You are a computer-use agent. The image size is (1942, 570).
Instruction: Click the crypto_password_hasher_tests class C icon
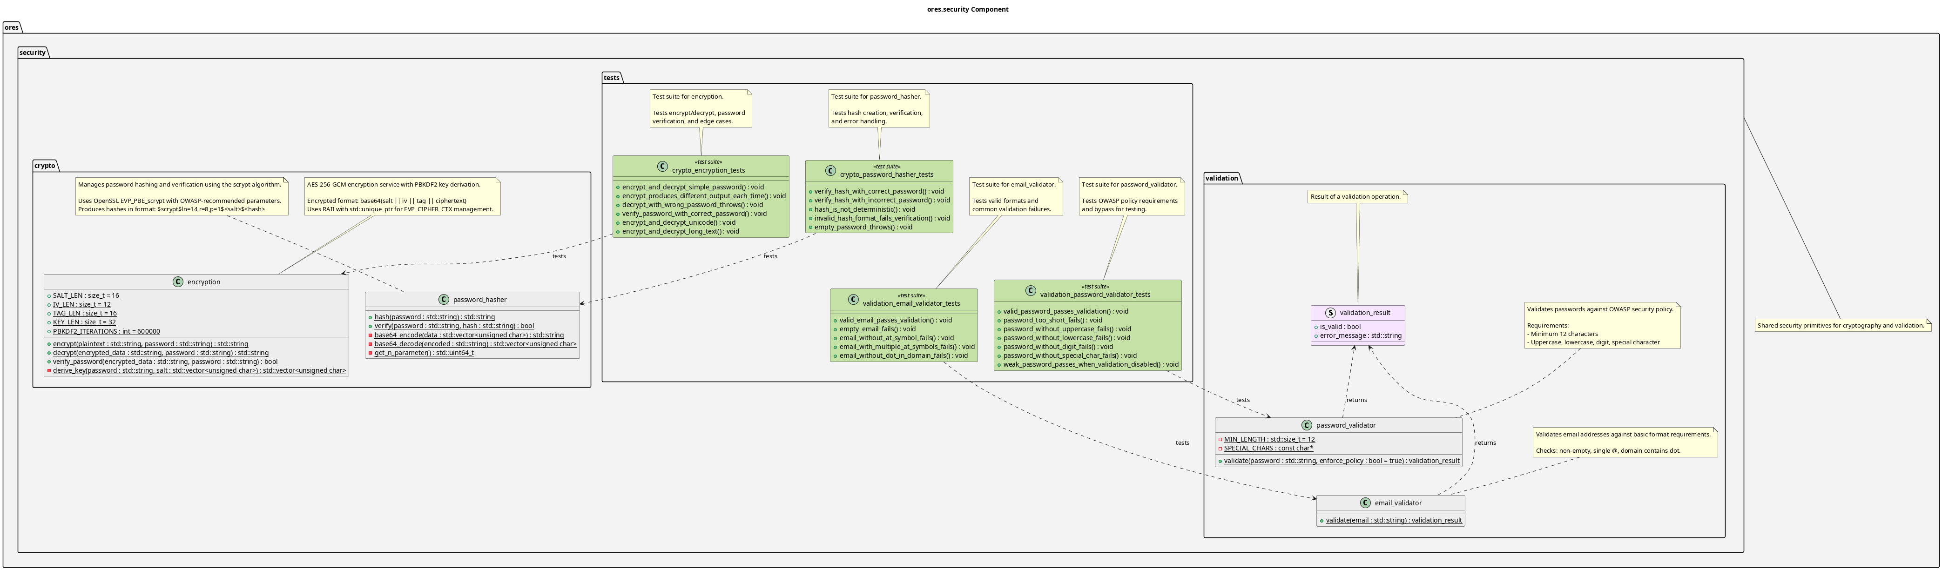(830, 171)
